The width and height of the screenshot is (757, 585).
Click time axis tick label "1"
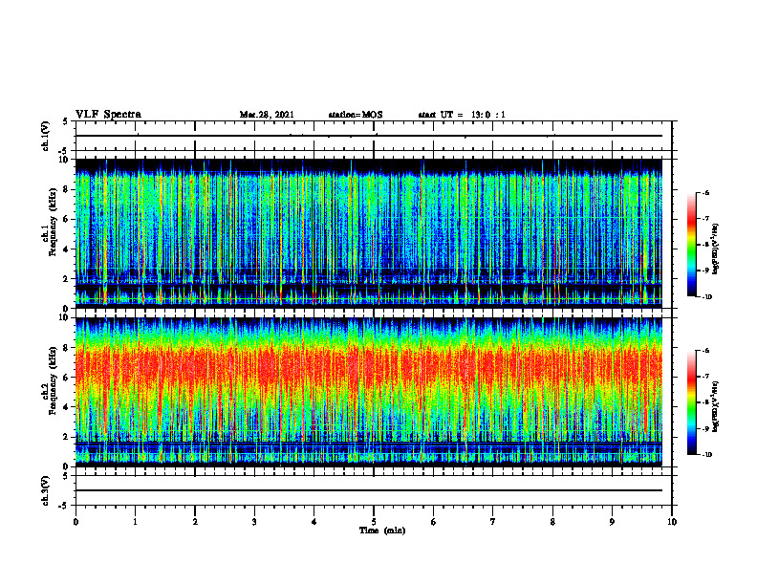135,522
